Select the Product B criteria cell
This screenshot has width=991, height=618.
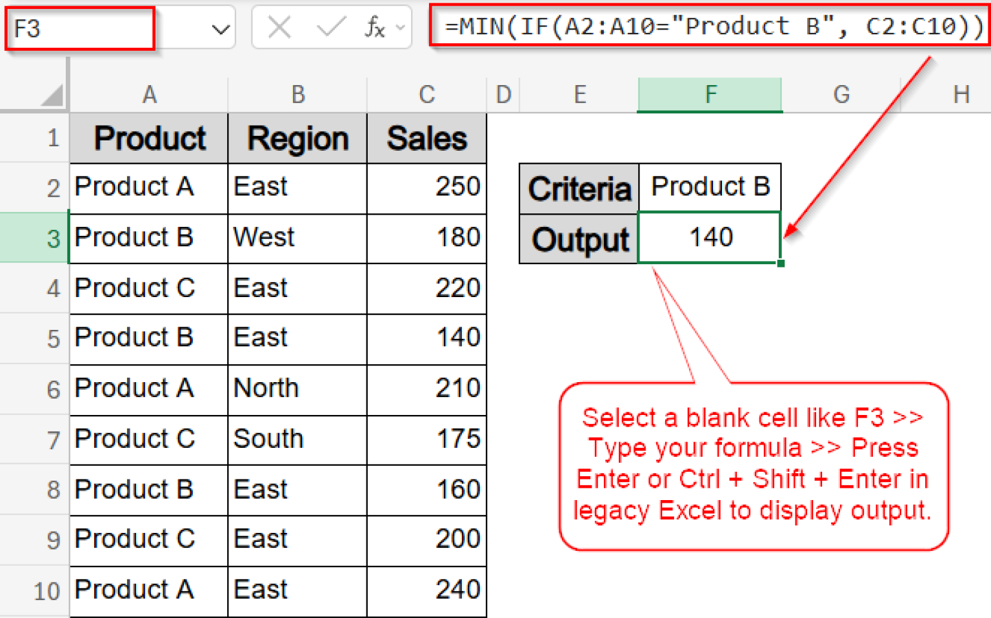point(710,188)
